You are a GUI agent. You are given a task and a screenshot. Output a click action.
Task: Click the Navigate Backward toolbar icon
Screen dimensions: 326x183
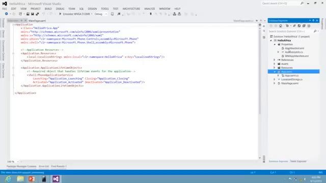7,14
